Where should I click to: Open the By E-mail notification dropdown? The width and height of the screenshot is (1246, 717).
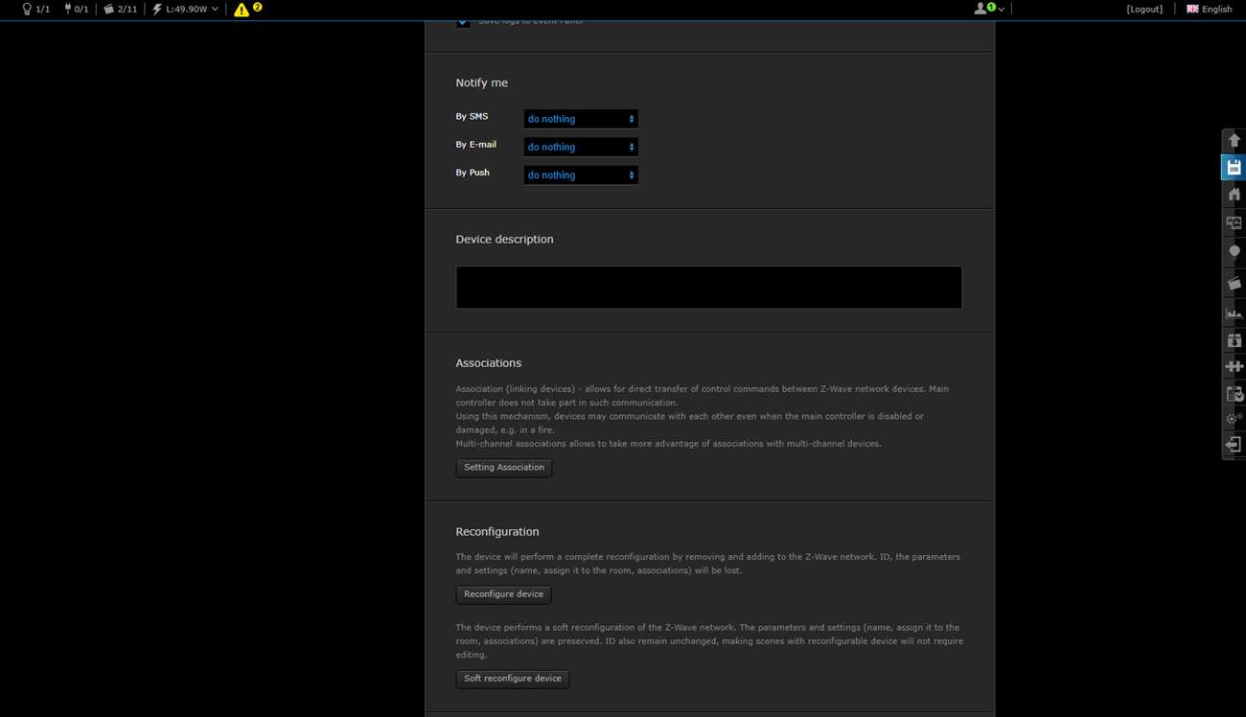[580, 147]
